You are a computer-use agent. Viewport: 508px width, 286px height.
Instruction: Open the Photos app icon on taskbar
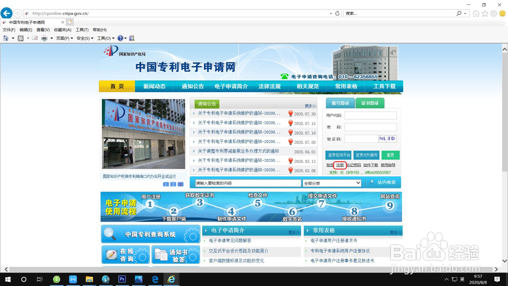[x=139, y=279]
